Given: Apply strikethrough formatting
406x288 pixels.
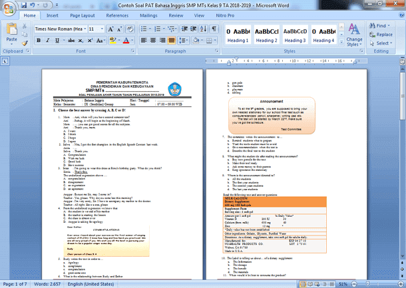Looking at the screenshot, I should click(x=71, y=41).
